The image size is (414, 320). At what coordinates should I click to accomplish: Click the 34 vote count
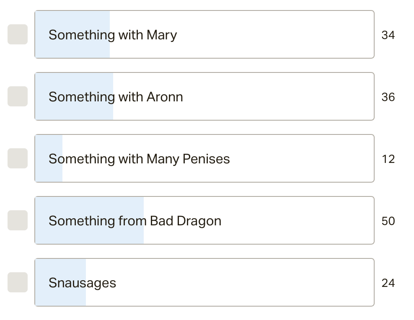[x=388, y=35]
